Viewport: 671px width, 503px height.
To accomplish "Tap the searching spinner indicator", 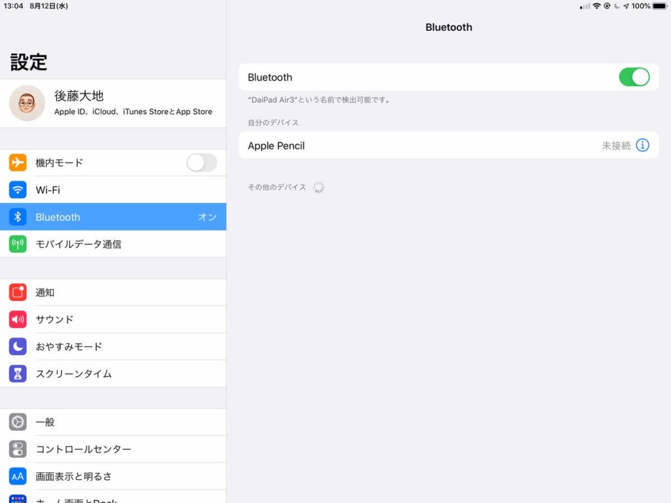I will click(x=318, y=187).
